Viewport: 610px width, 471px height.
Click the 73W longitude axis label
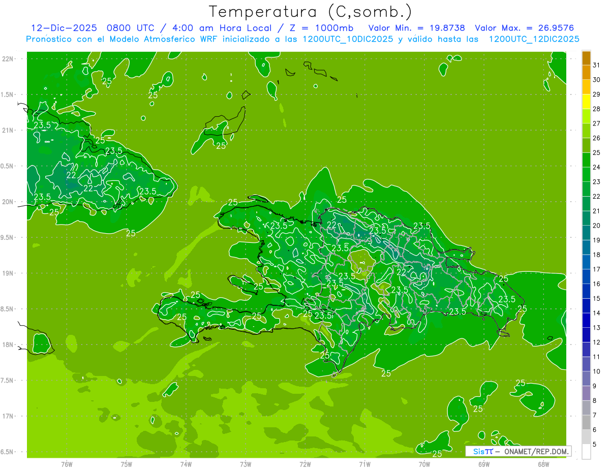[x=246, y=464]
